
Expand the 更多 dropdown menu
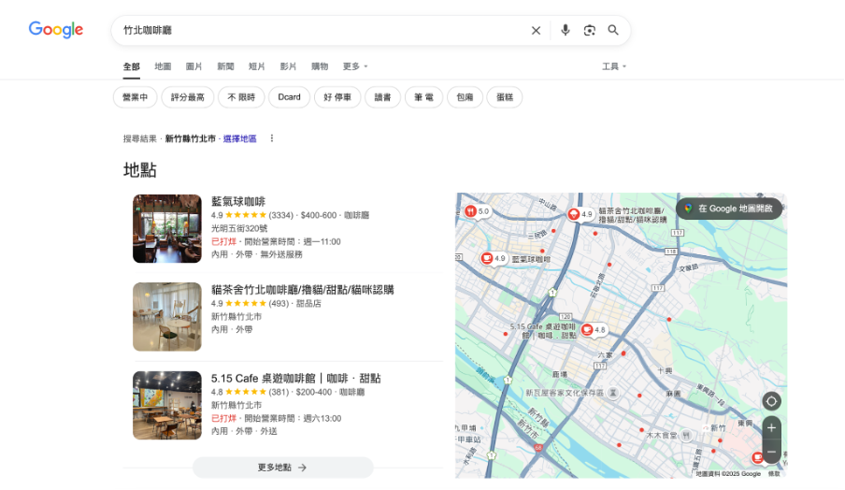pos(355,66)
